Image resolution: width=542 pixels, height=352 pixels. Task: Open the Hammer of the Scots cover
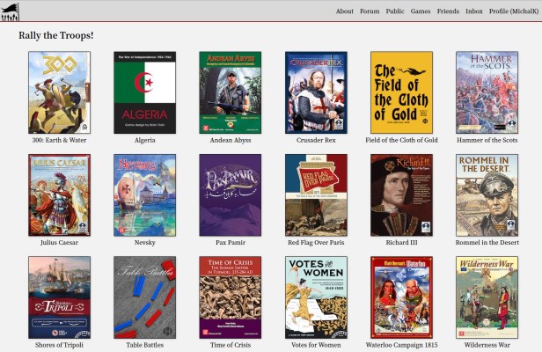tap(487, 92)
